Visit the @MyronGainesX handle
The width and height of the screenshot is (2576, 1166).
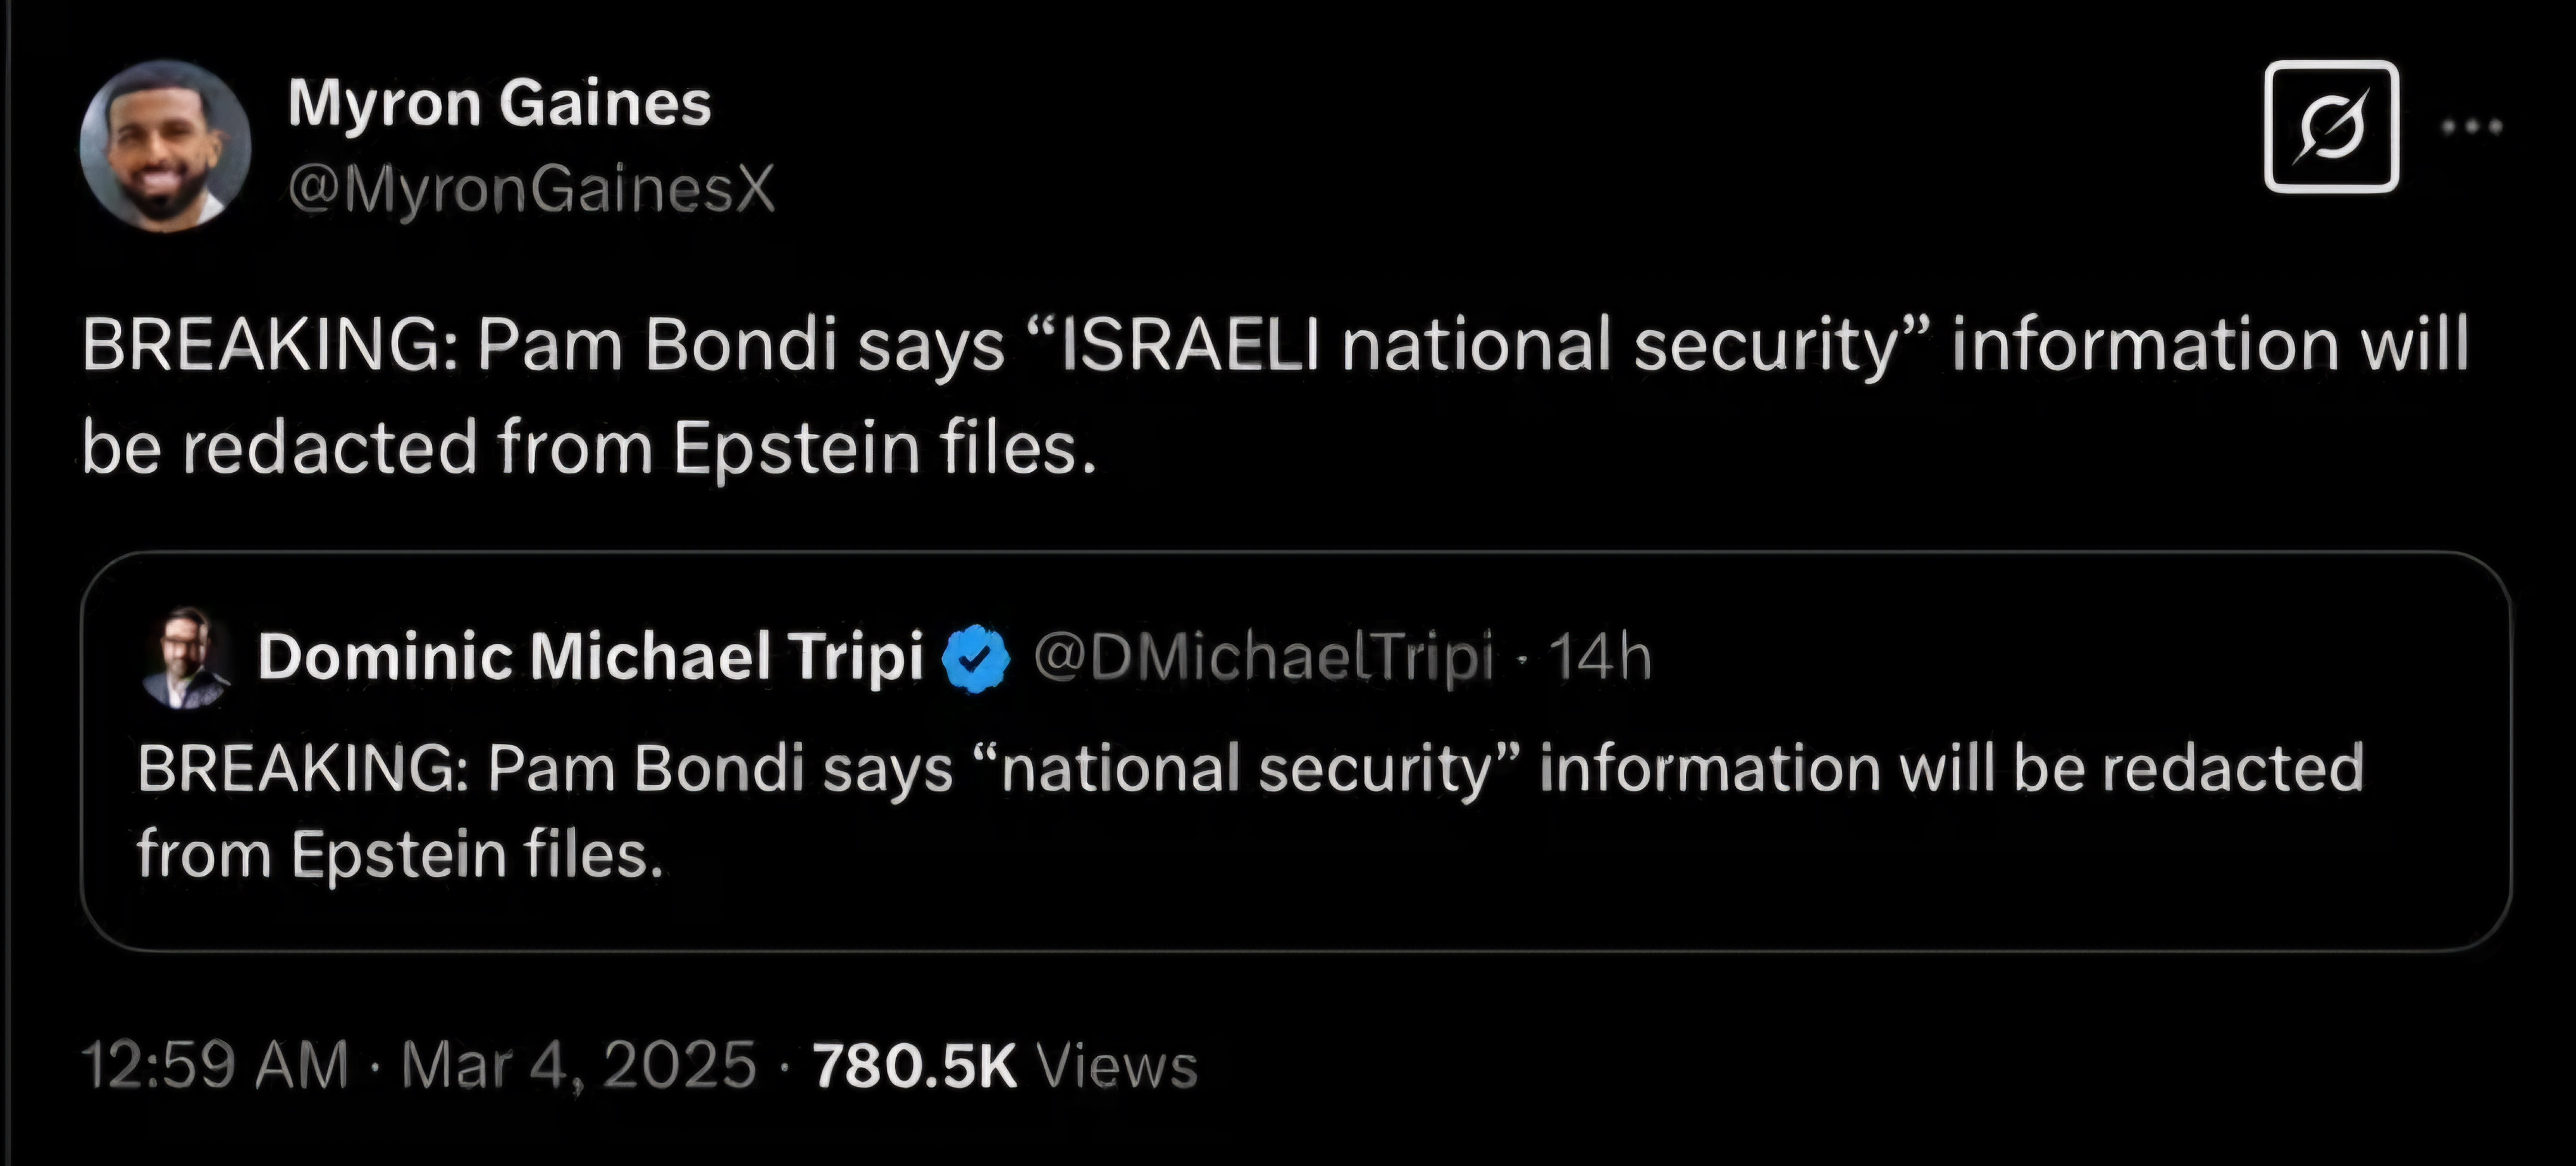531,188
